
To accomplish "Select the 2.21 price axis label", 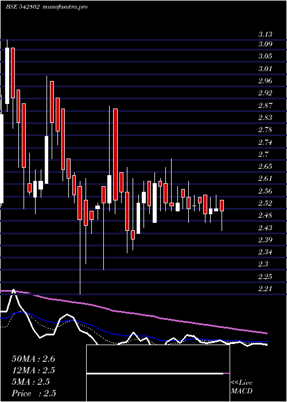I will pos(265,289).
